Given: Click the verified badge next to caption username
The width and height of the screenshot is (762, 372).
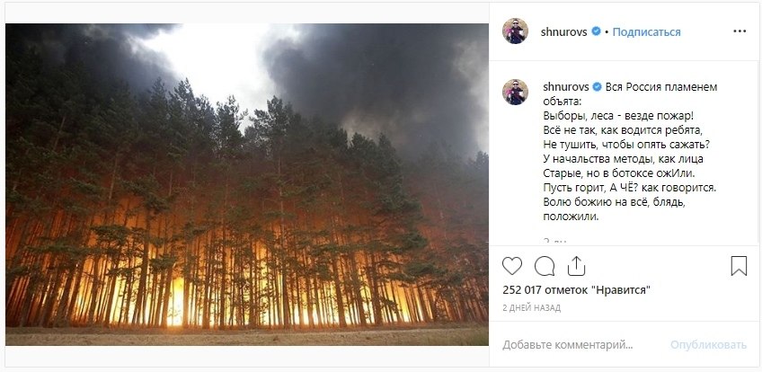Looking at the screenshot, I should 598,87.
